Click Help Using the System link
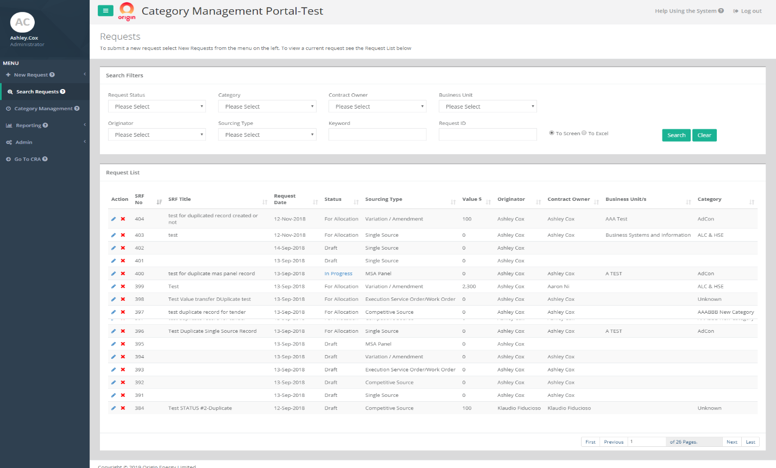This screenshot has width=776, height=468. tap(689, 11)
